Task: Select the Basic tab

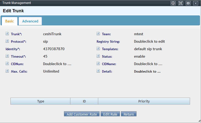Action: pyautogui.click(x=10, y=21)
